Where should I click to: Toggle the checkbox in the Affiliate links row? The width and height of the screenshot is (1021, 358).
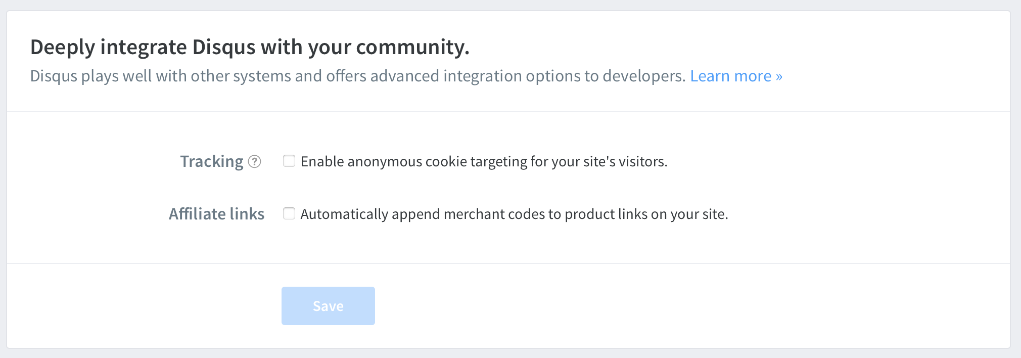click(289, 214)
